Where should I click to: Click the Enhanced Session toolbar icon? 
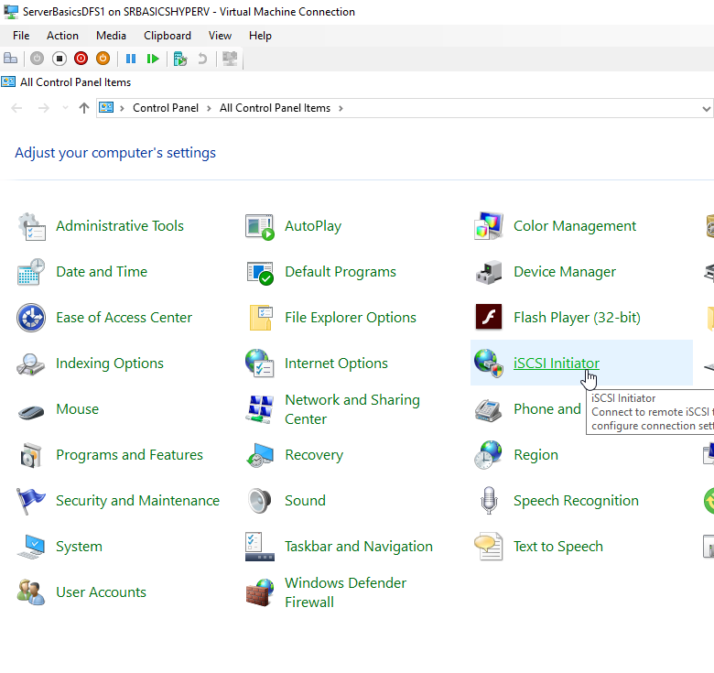[230, 59]
